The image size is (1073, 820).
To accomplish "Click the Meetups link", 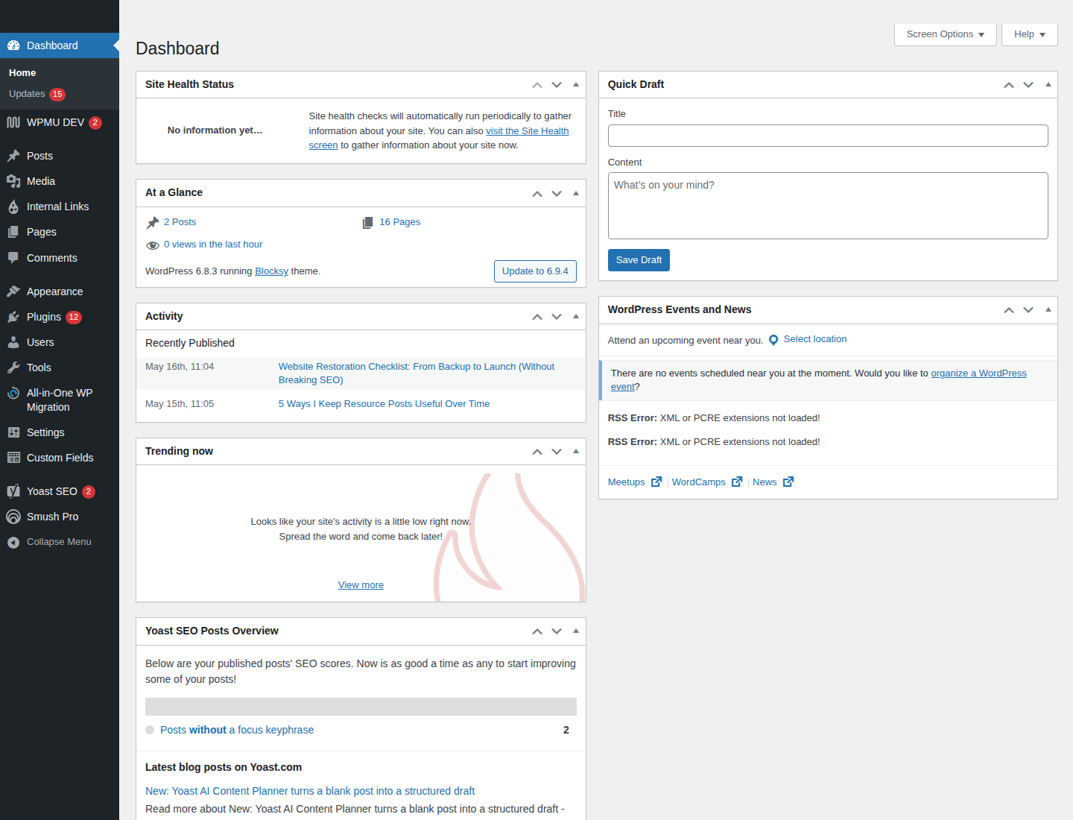I will (626, 482).
